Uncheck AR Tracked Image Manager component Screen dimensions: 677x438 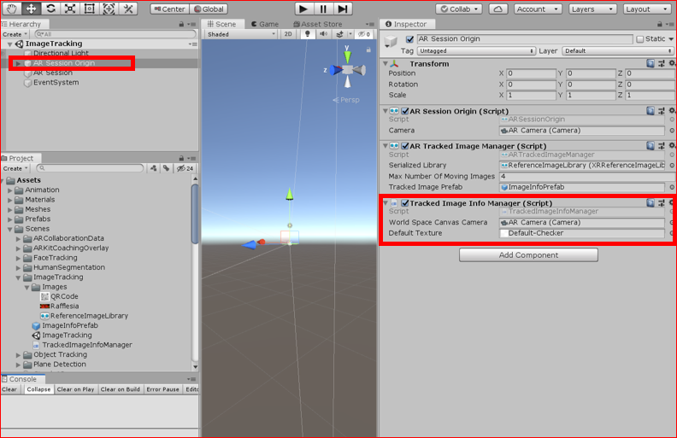coord(405,146)
